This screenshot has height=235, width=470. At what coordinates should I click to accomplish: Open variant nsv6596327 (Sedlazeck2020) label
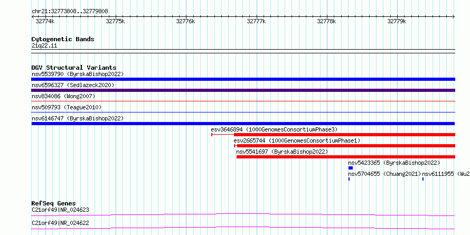pyautogui.click(x=73, y=85)
